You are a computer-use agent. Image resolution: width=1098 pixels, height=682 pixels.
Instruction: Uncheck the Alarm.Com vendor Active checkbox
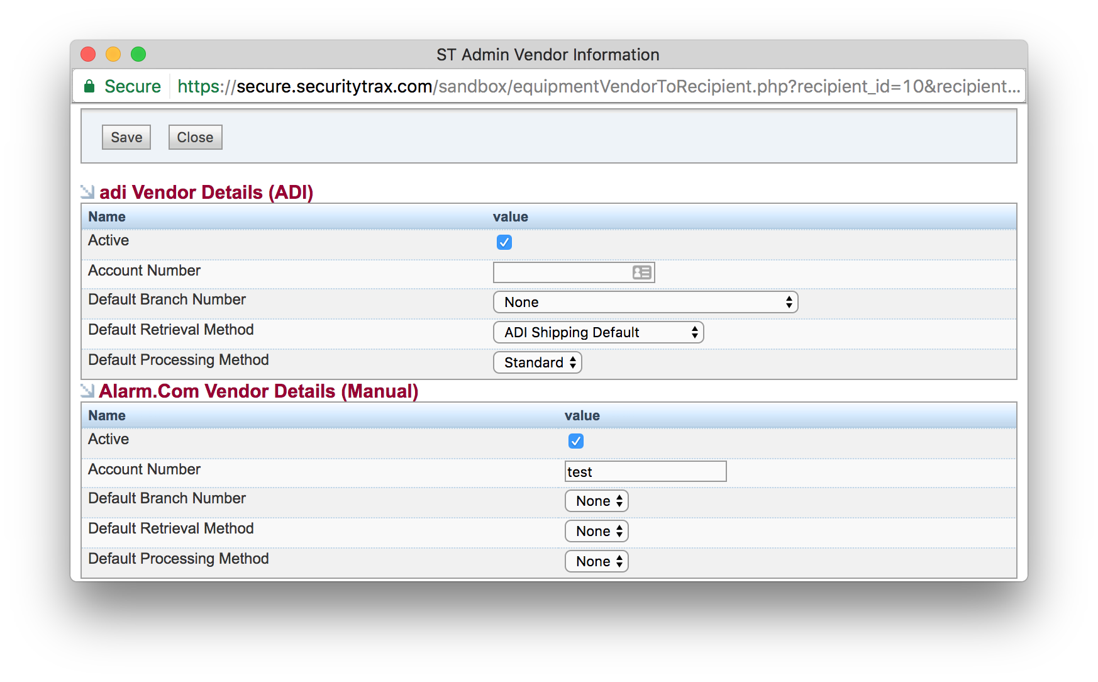576,441
